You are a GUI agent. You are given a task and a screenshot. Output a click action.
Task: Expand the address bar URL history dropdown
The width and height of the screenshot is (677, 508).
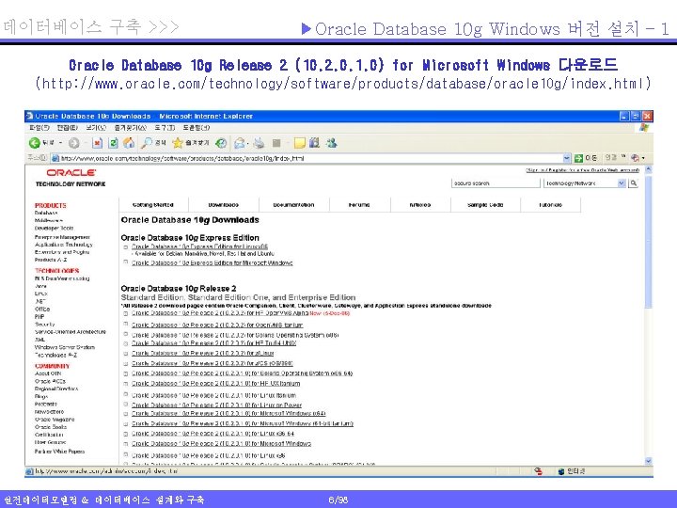pos(567,159)
